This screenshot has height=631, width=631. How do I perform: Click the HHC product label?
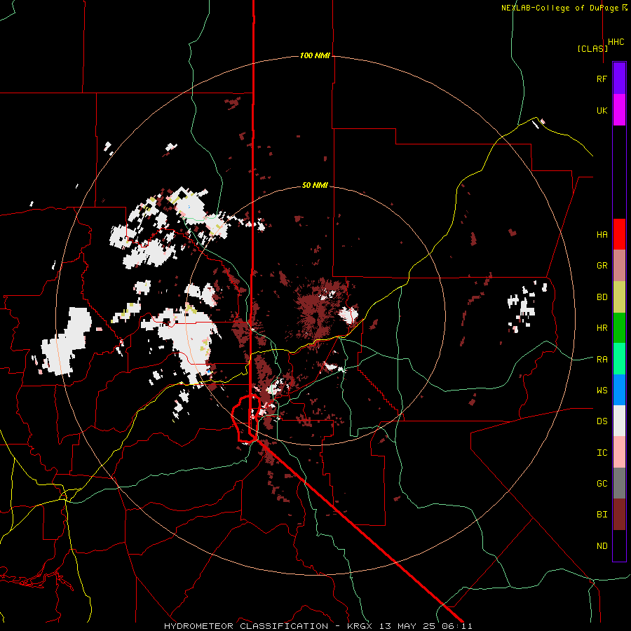pos(616,42)
